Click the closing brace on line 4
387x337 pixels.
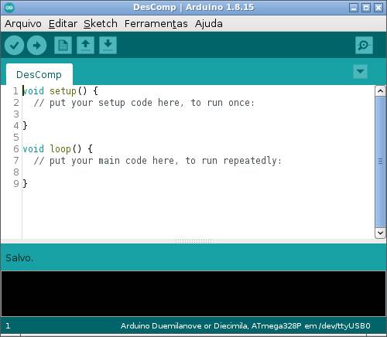point(25,126)
